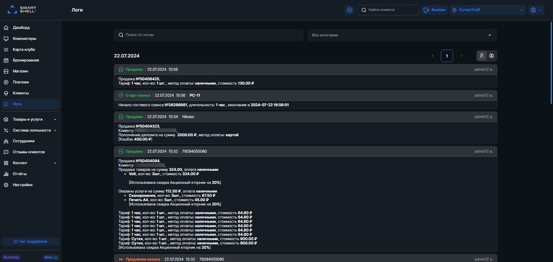
Task: Open the Карта клуба view
Action: (x=23, y=49)
